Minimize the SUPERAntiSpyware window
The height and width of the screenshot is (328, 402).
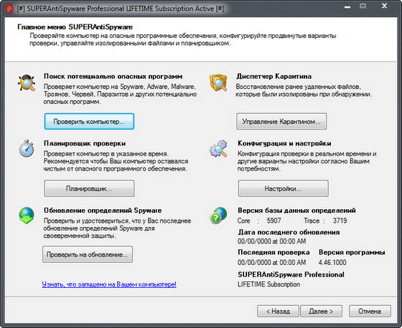(x=347, y=7)
